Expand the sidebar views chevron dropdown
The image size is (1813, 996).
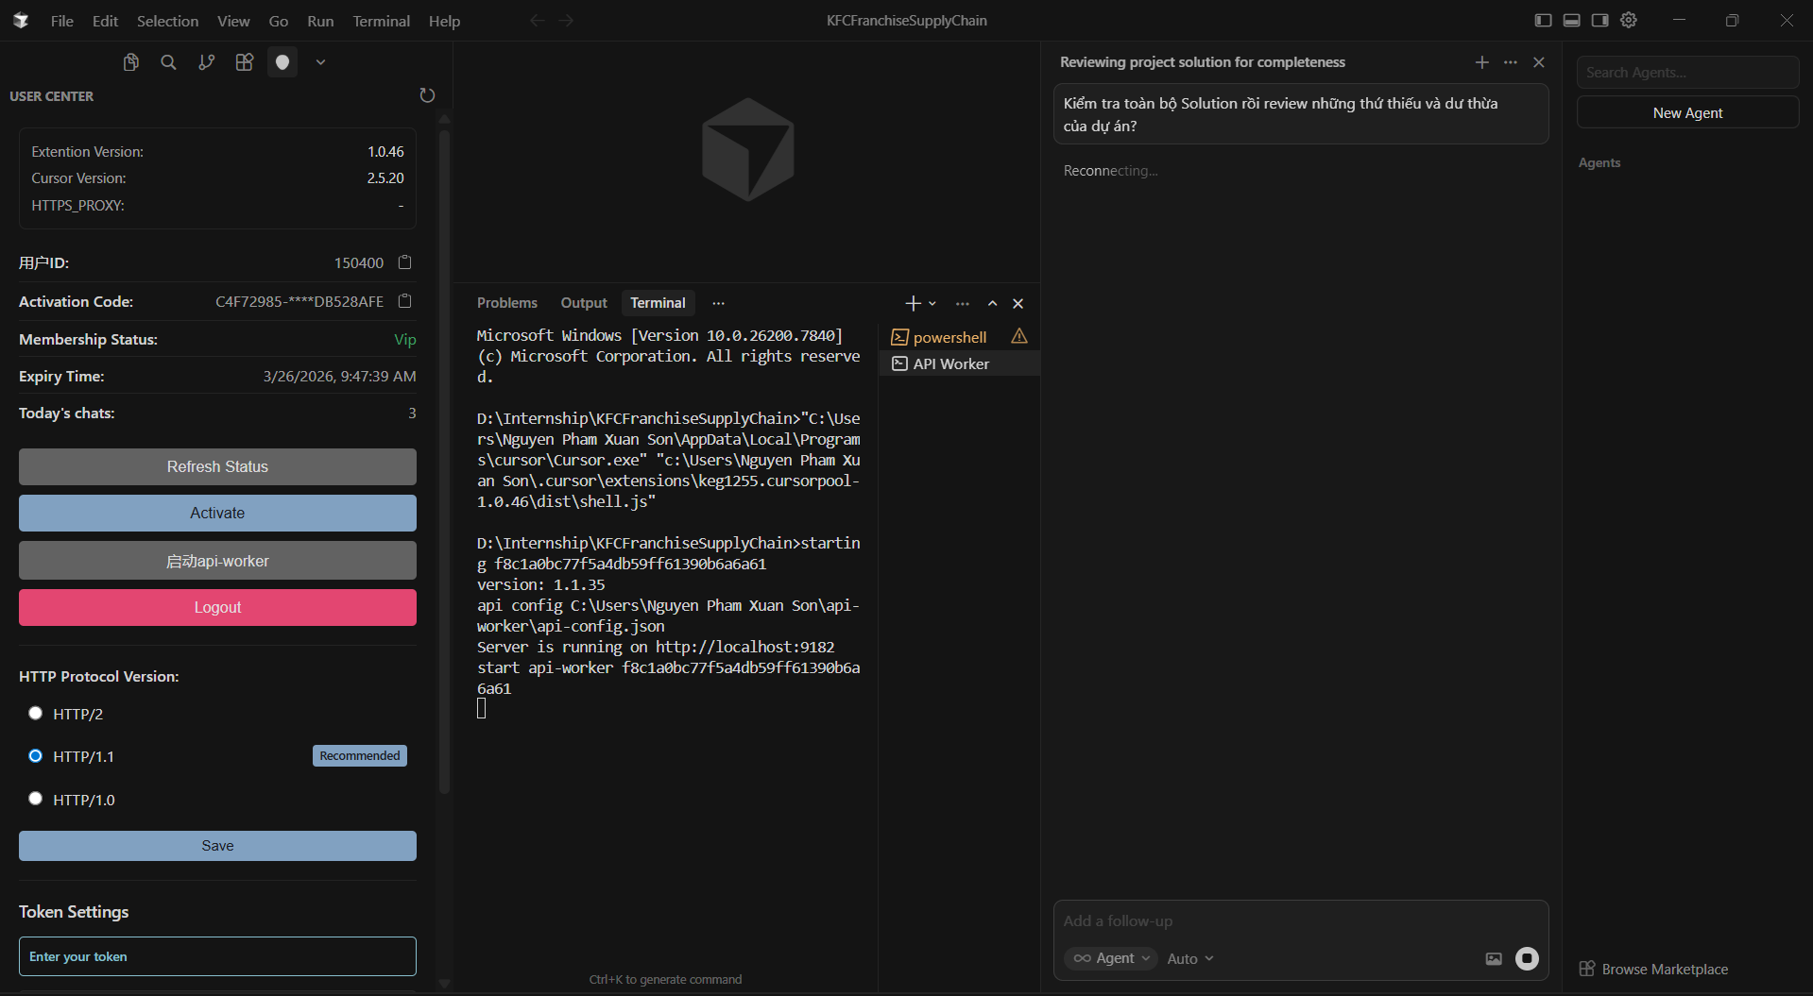coord(320,62)
